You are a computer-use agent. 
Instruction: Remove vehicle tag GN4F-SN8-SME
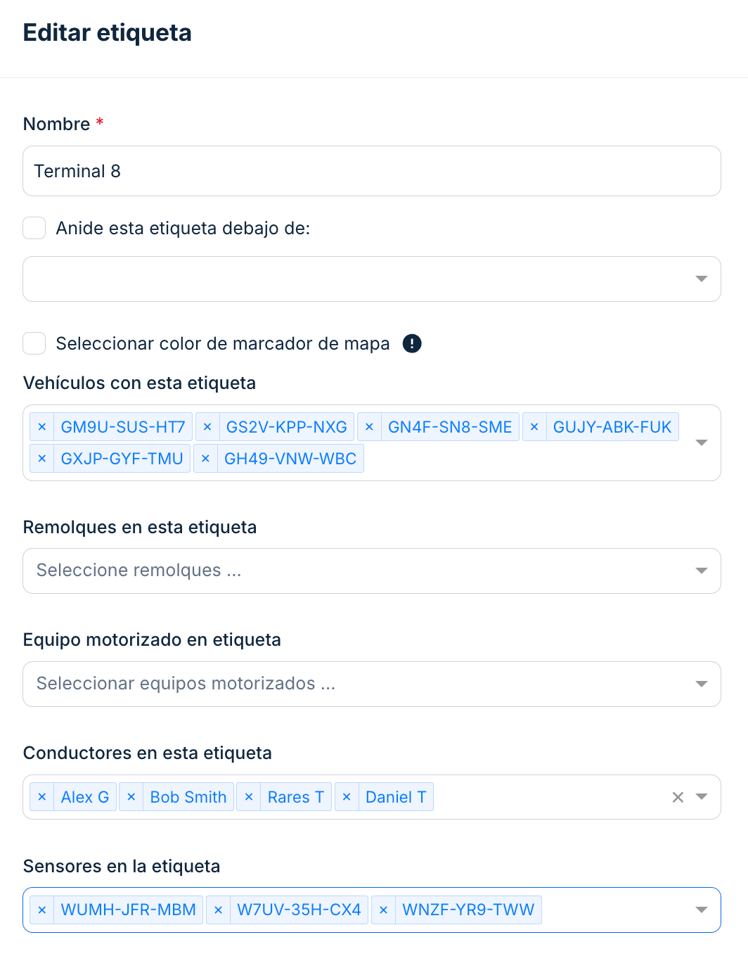pos(369,427)
